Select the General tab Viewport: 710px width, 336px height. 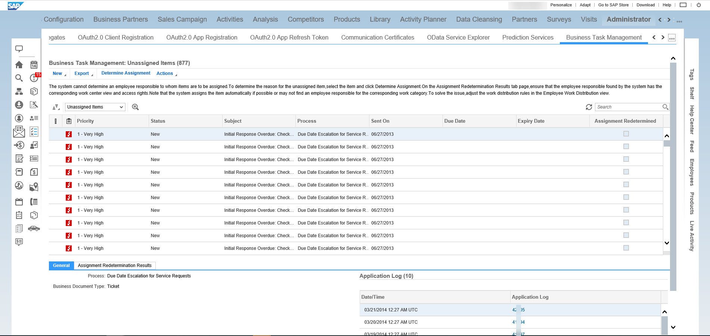pyautogui.click(x=61, y=266)
